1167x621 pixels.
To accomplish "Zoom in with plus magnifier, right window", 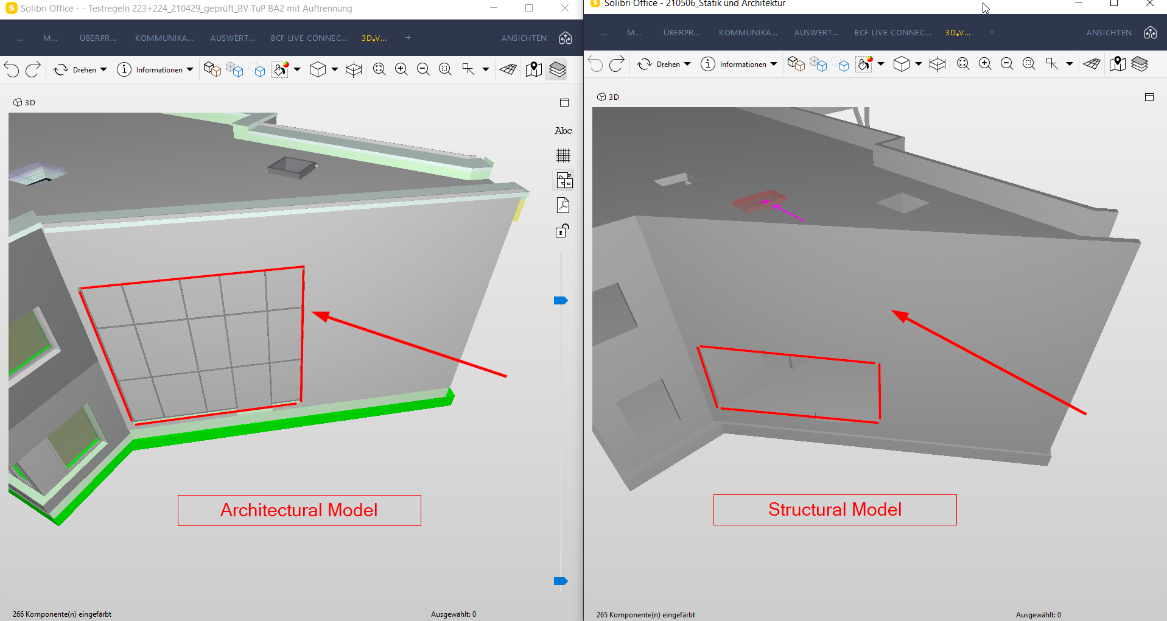I will point(985,64).
